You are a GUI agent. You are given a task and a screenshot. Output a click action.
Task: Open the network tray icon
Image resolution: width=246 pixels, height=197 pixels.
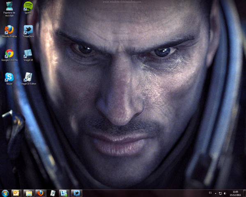coord(220,194)
